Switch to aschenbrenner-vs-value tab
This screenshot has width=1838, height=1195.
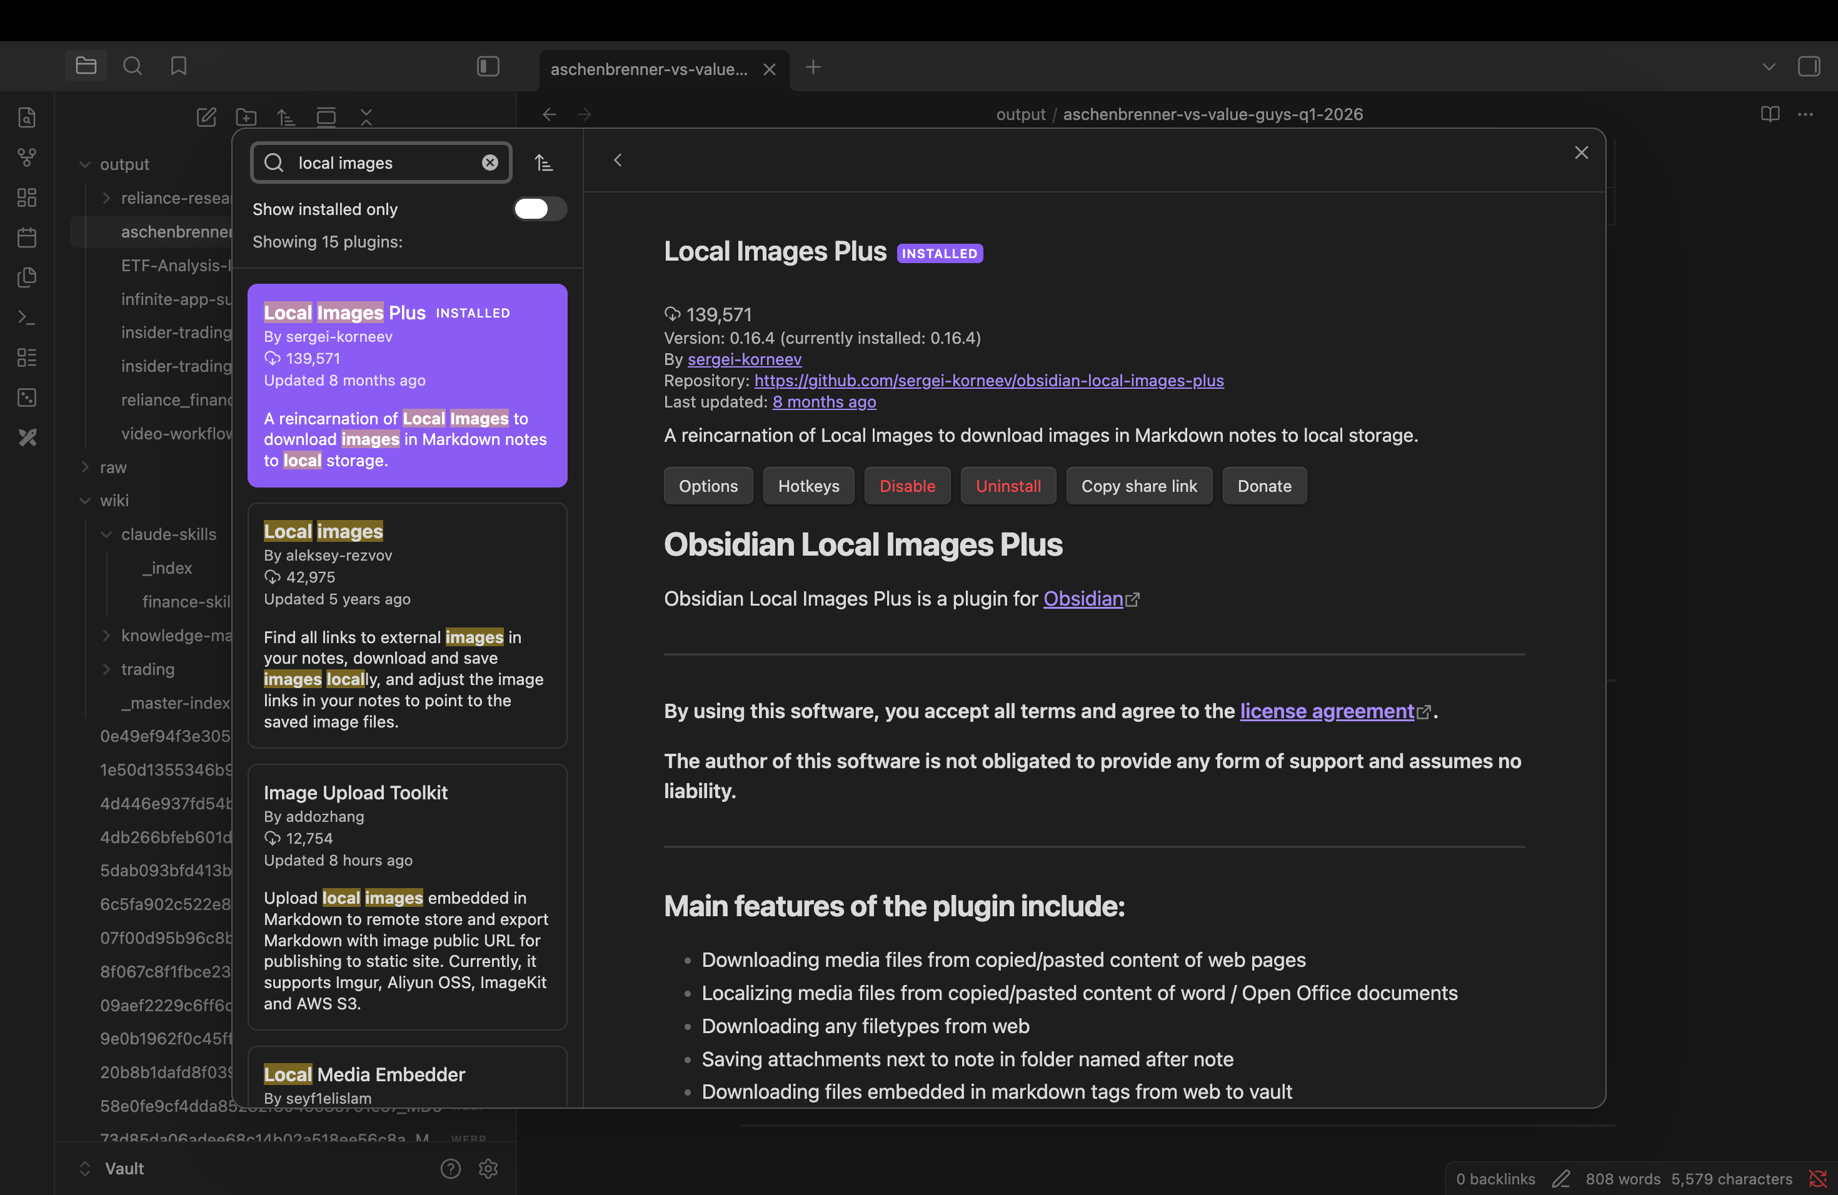[649, 69]
